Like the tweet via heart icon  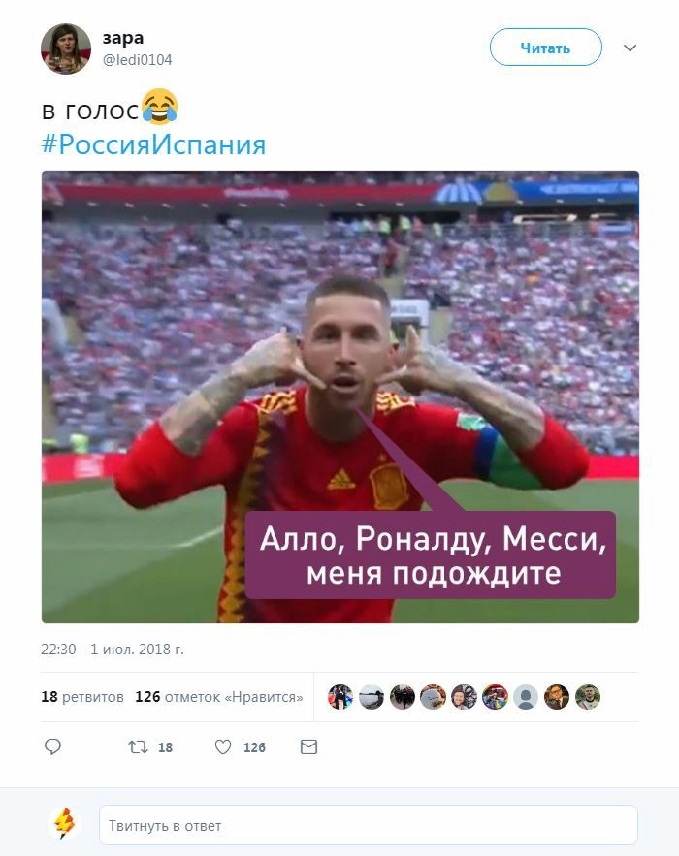[x=223, y=746]
